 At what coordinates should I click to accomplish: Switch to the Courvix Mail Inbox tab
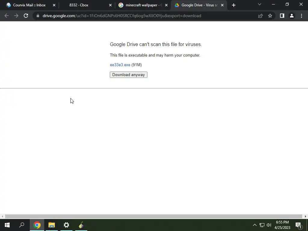pos(29,5)
